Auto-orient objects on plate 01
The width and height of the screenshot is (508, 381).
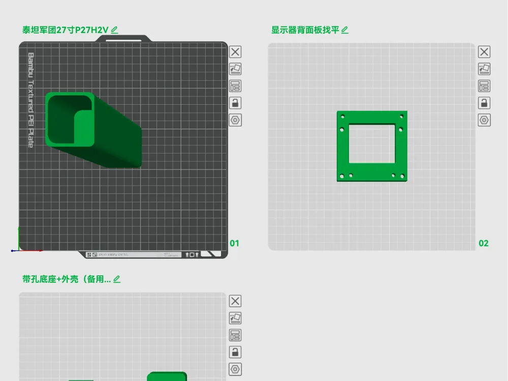[235, 69]
